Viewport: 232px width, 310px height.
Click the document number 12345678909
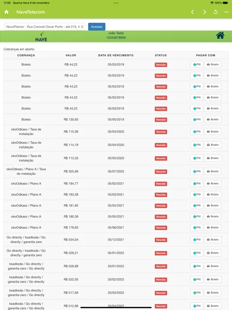pos(116,38)
